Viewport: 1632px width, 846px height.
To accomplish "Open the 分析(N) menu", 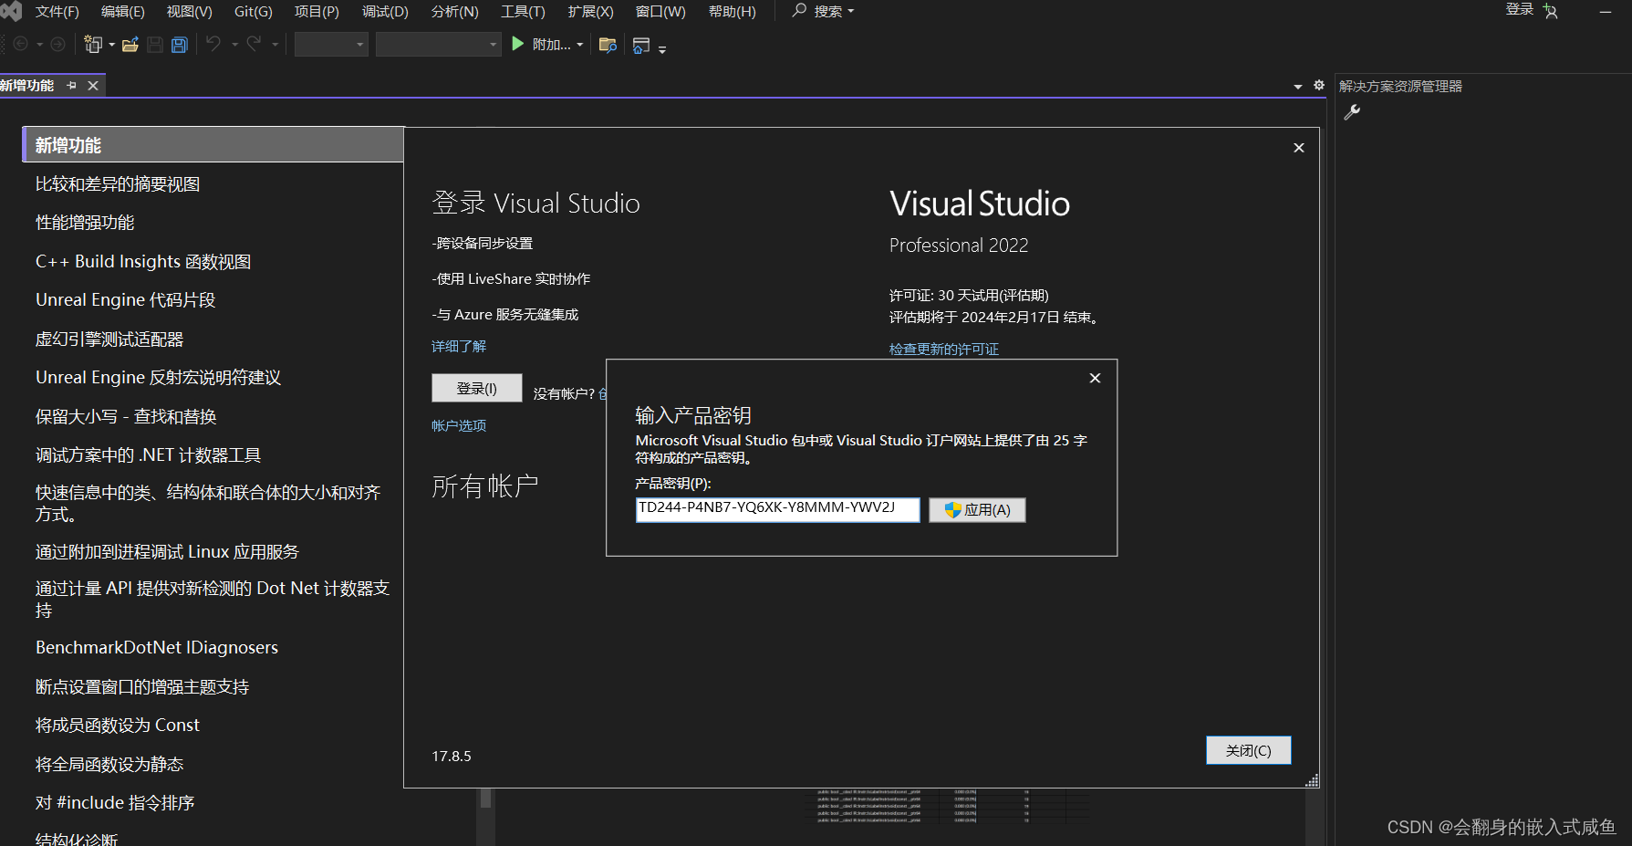I will (x=454, y=11).
